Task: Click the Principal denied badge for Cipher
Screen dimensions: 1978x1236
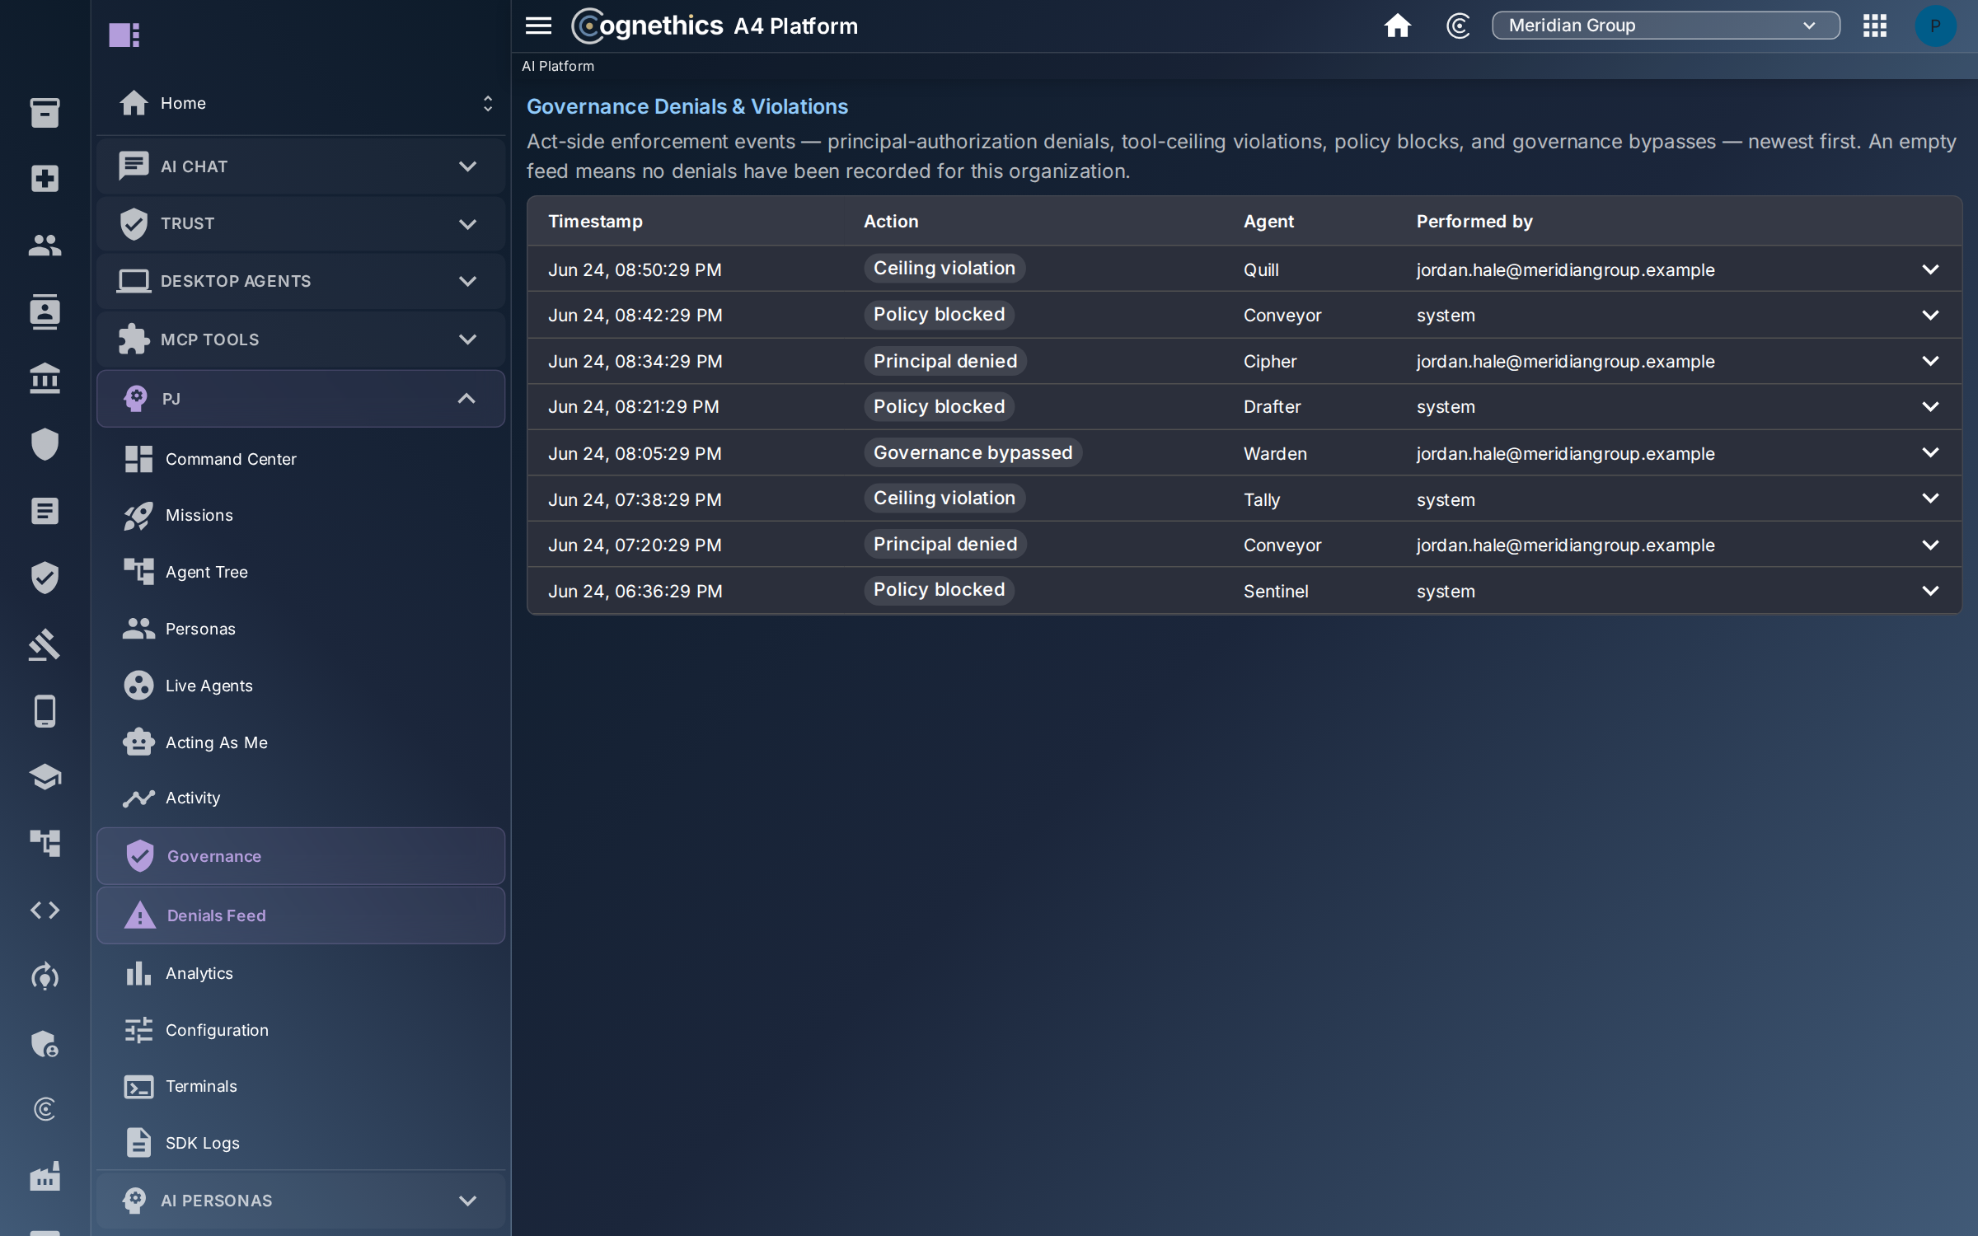Action: [945, 361]
